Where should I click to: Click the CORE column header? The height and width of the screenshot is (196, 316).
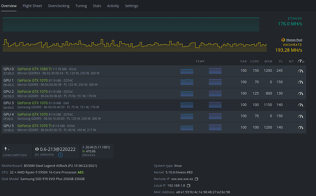pyautogui.click(x=255, y=61)
